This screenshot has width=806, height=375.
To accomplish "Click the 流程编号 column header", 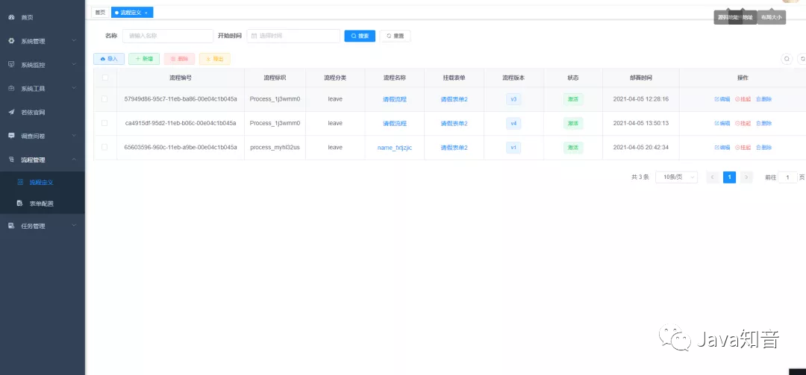I will point(181,78).
